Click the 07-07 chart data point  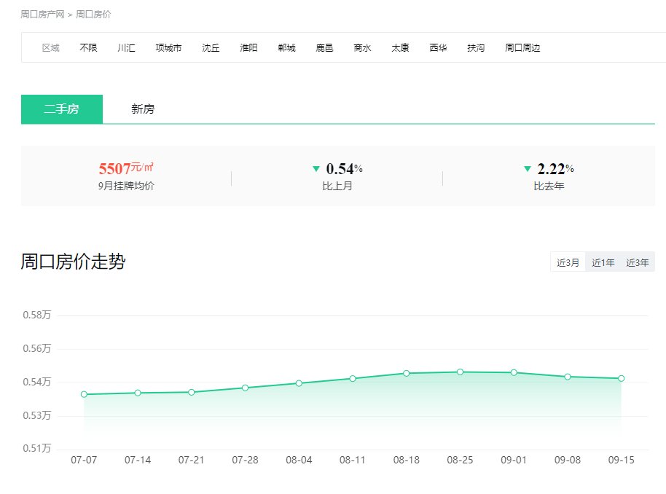(84, 394)
